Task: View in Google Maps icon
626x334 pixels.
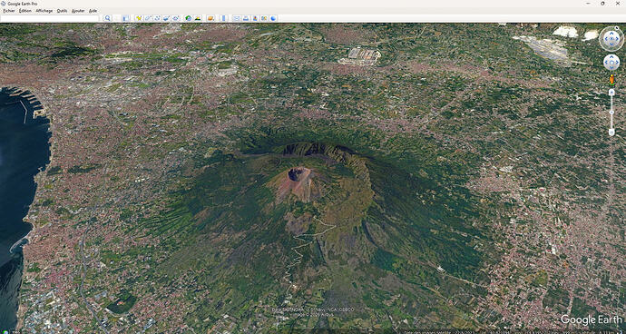Action: [264, 18]
